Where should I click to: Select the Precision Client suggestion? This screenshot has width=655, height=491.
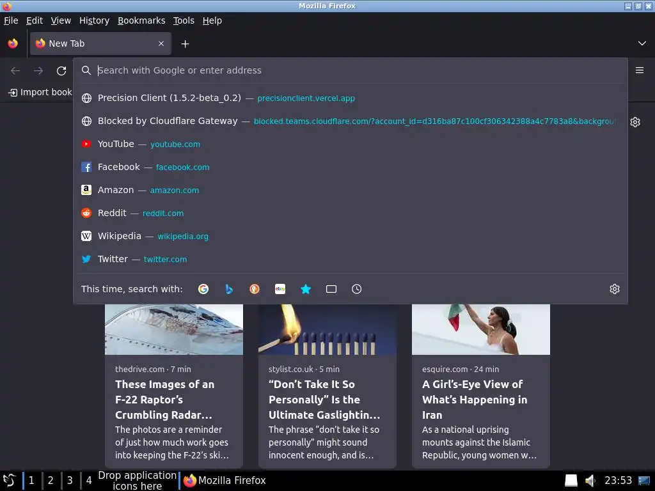(x=350, y=98)
